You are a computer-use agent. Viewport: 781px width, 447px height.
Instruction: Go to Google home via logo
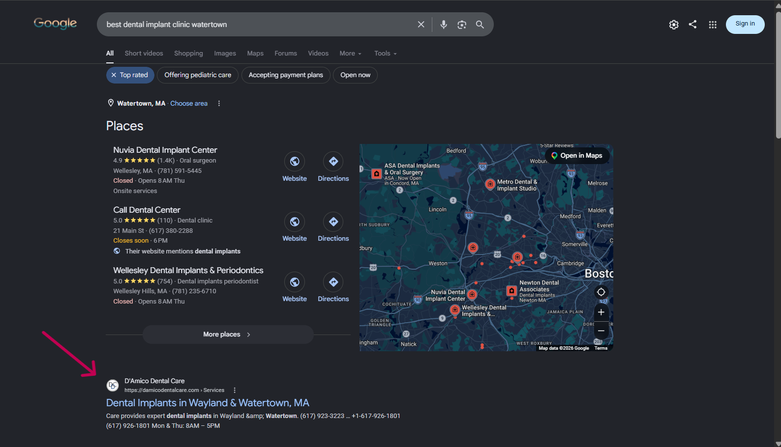pyautogui.click(x=55, y=24)
